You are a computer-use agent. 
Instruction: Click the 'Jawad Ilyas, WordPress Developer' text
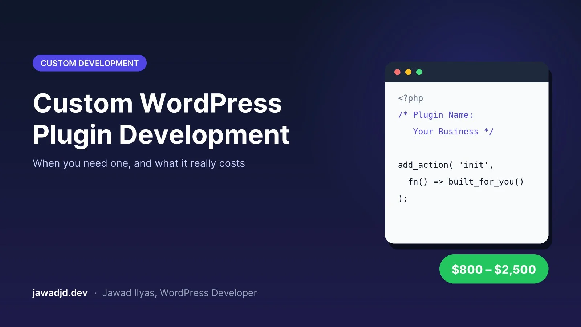[x=179, y=293]
